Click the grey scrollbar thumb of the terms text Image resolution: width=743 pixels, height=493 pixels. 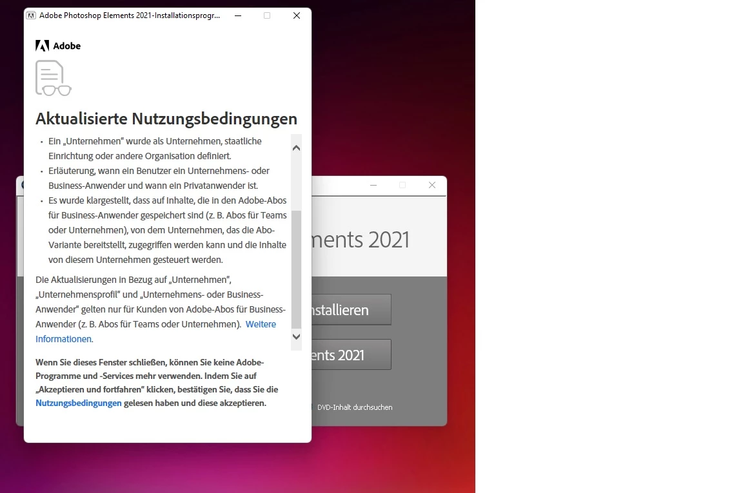point(296,269)
